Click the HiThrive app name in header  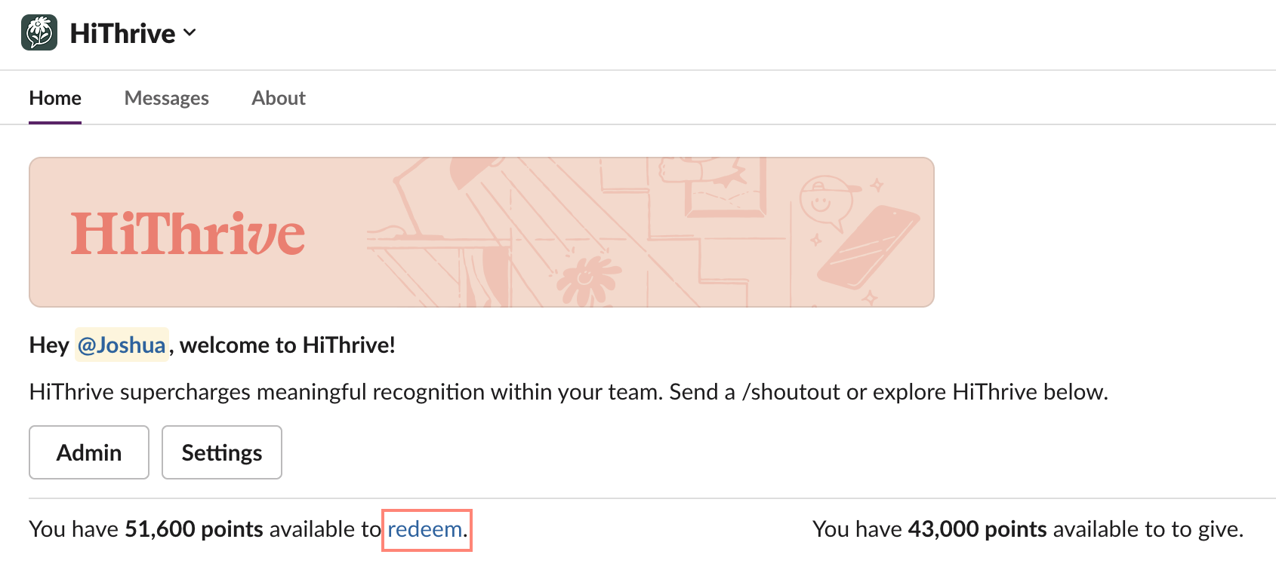click(x=122, y=33)
